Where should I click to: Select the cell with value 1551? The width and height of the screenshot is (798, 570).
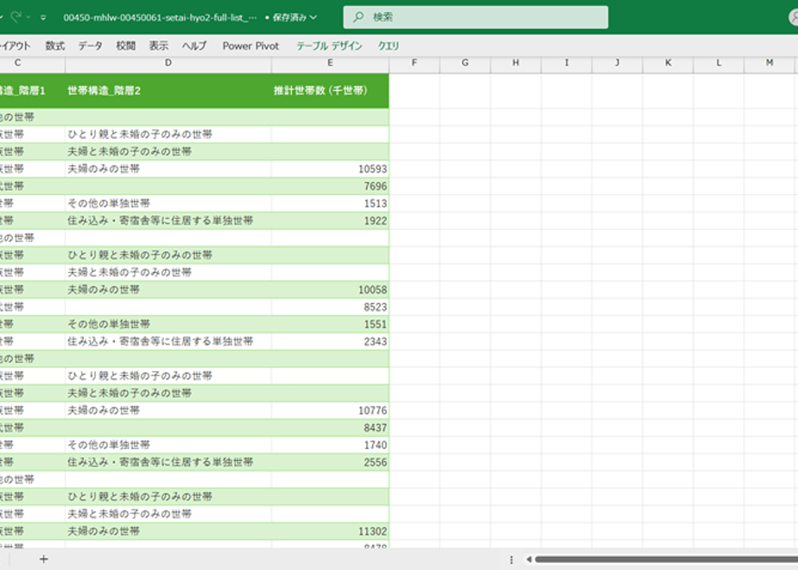pyautogui.click(x=330, y=324)
